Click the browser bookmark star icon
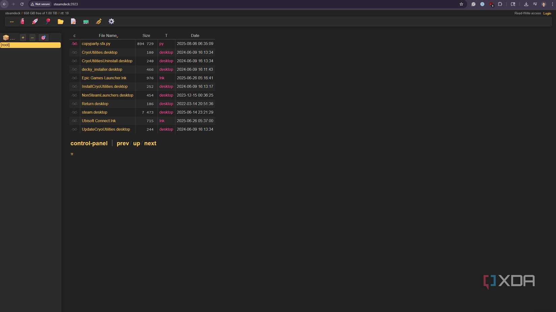Viewport: 556px width, 312px height. 461,4
